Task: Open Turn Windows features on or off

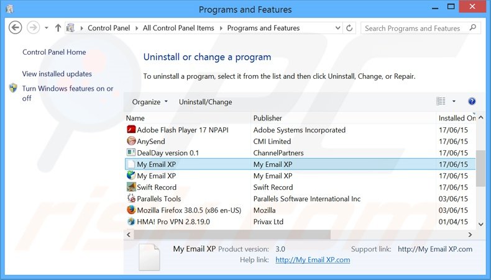Action: (x=68, y=93)
